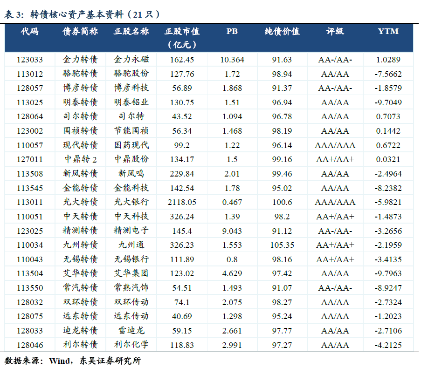Select the 金力永磁 stock name

[131, 59]
